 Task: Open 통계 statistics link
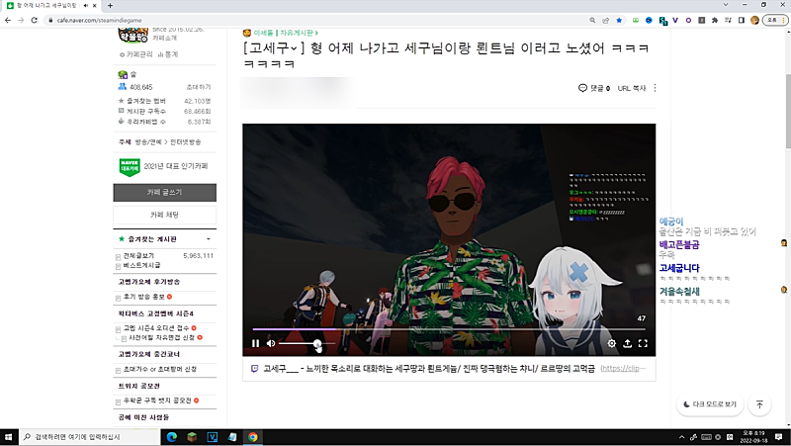tap(168, 54)
